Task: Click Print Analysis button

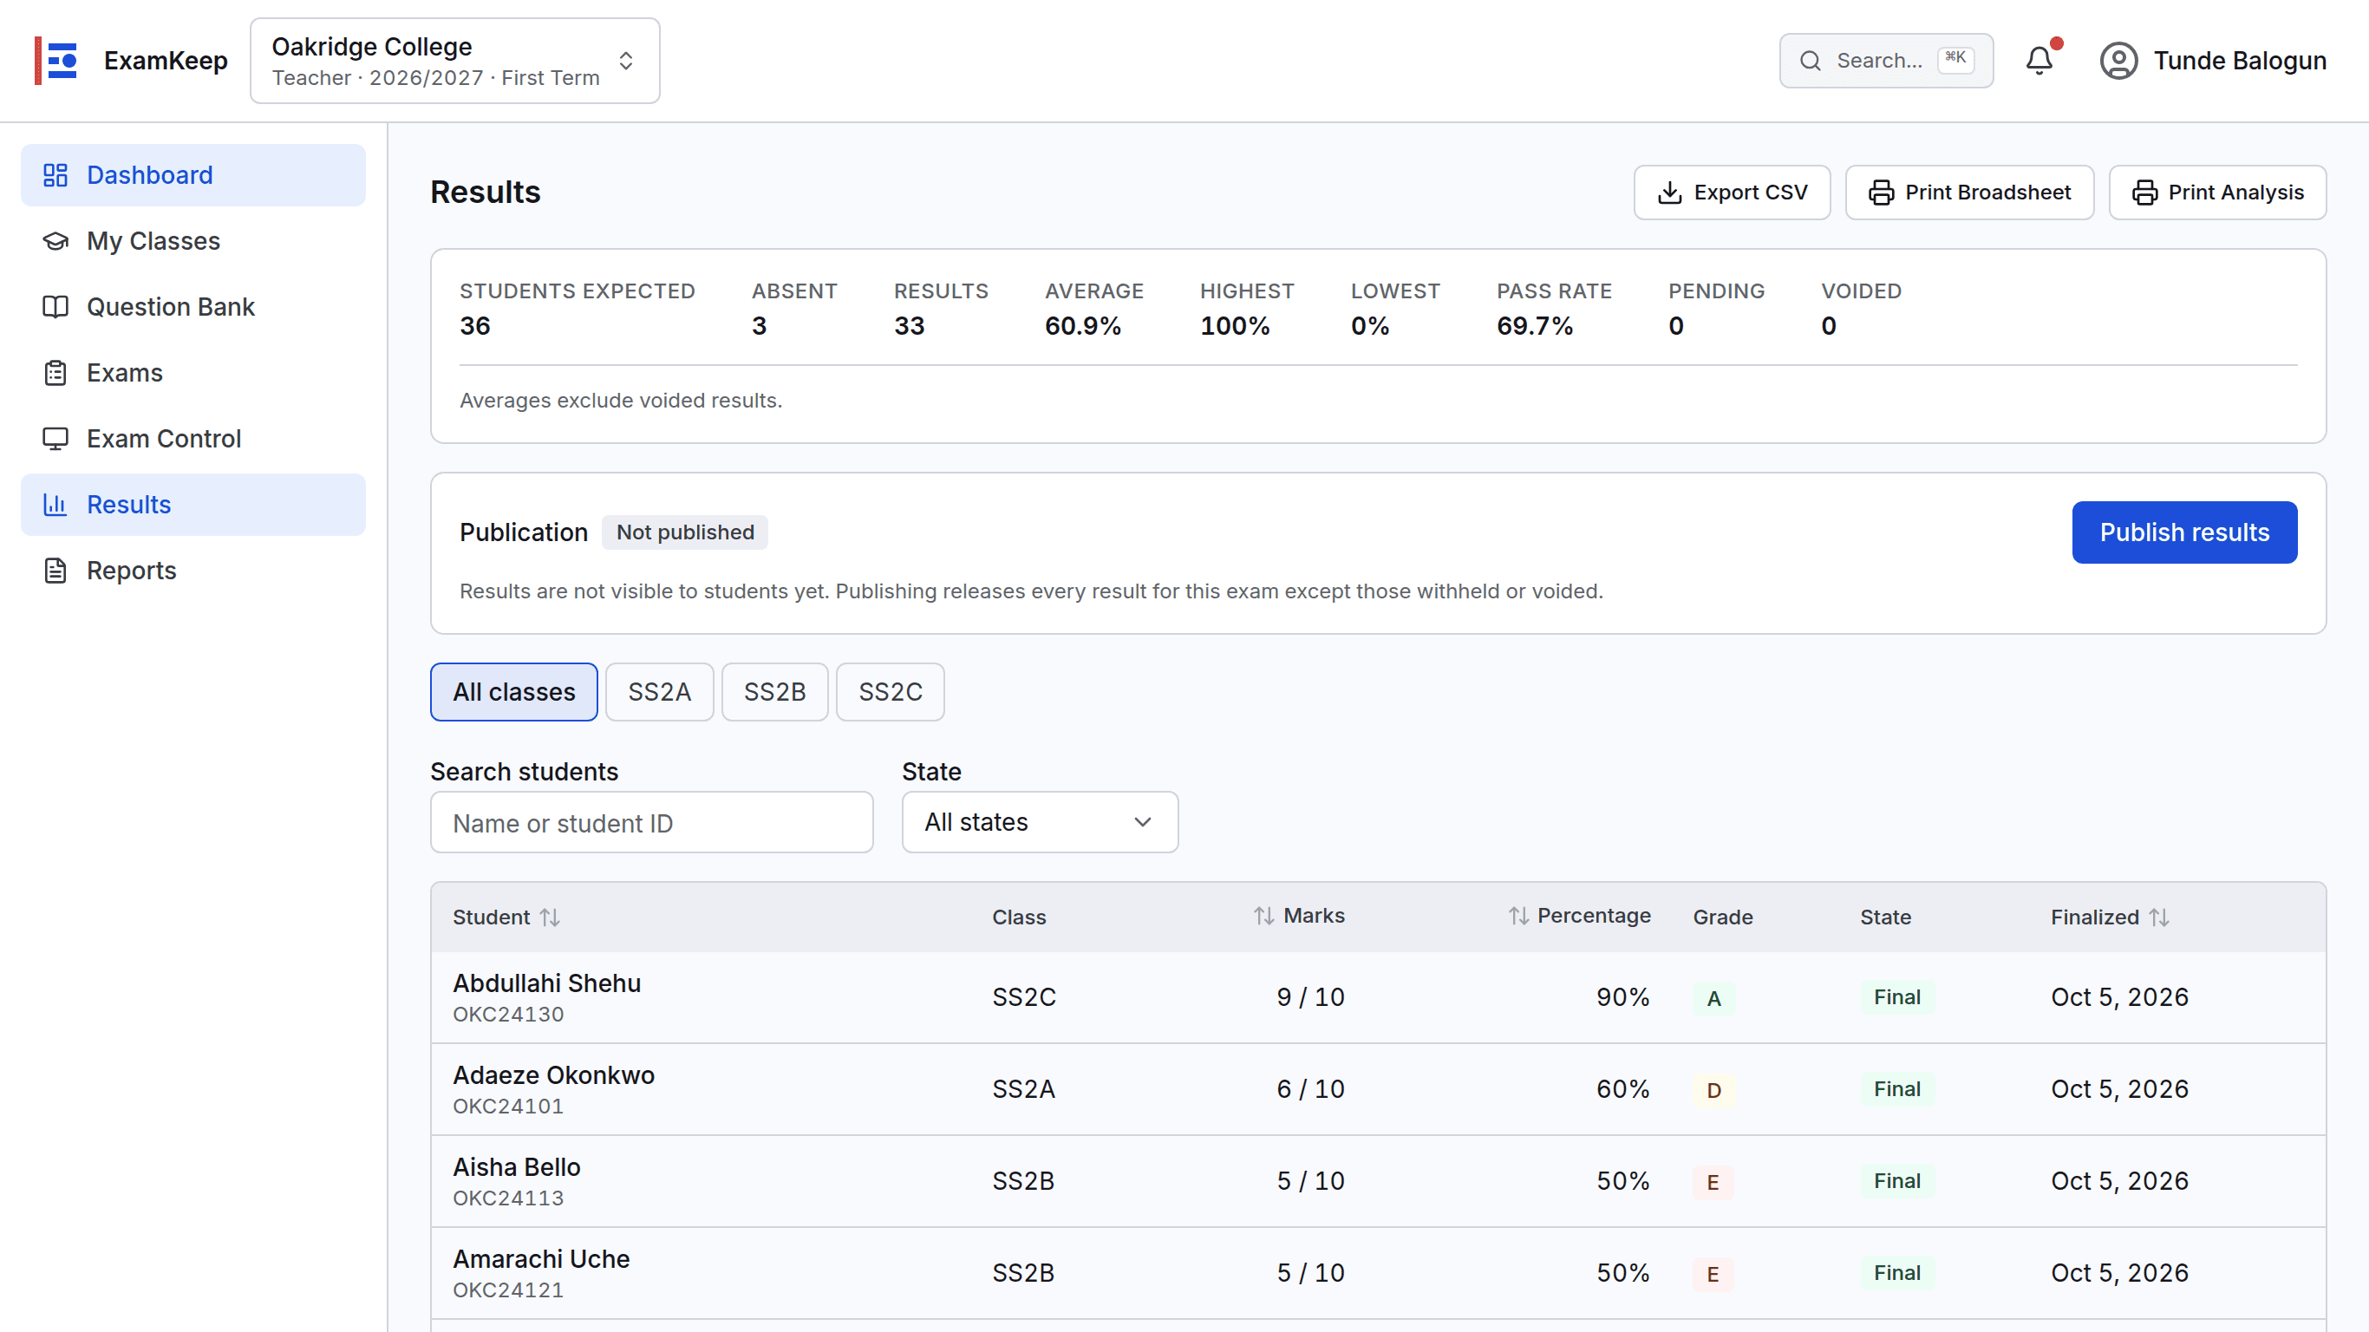Action: coord(2216,193)
